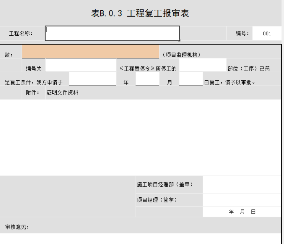Screen dimensions: 284x244
Task: Click the orange cell after 致:
Action: [x=90, y=52]
